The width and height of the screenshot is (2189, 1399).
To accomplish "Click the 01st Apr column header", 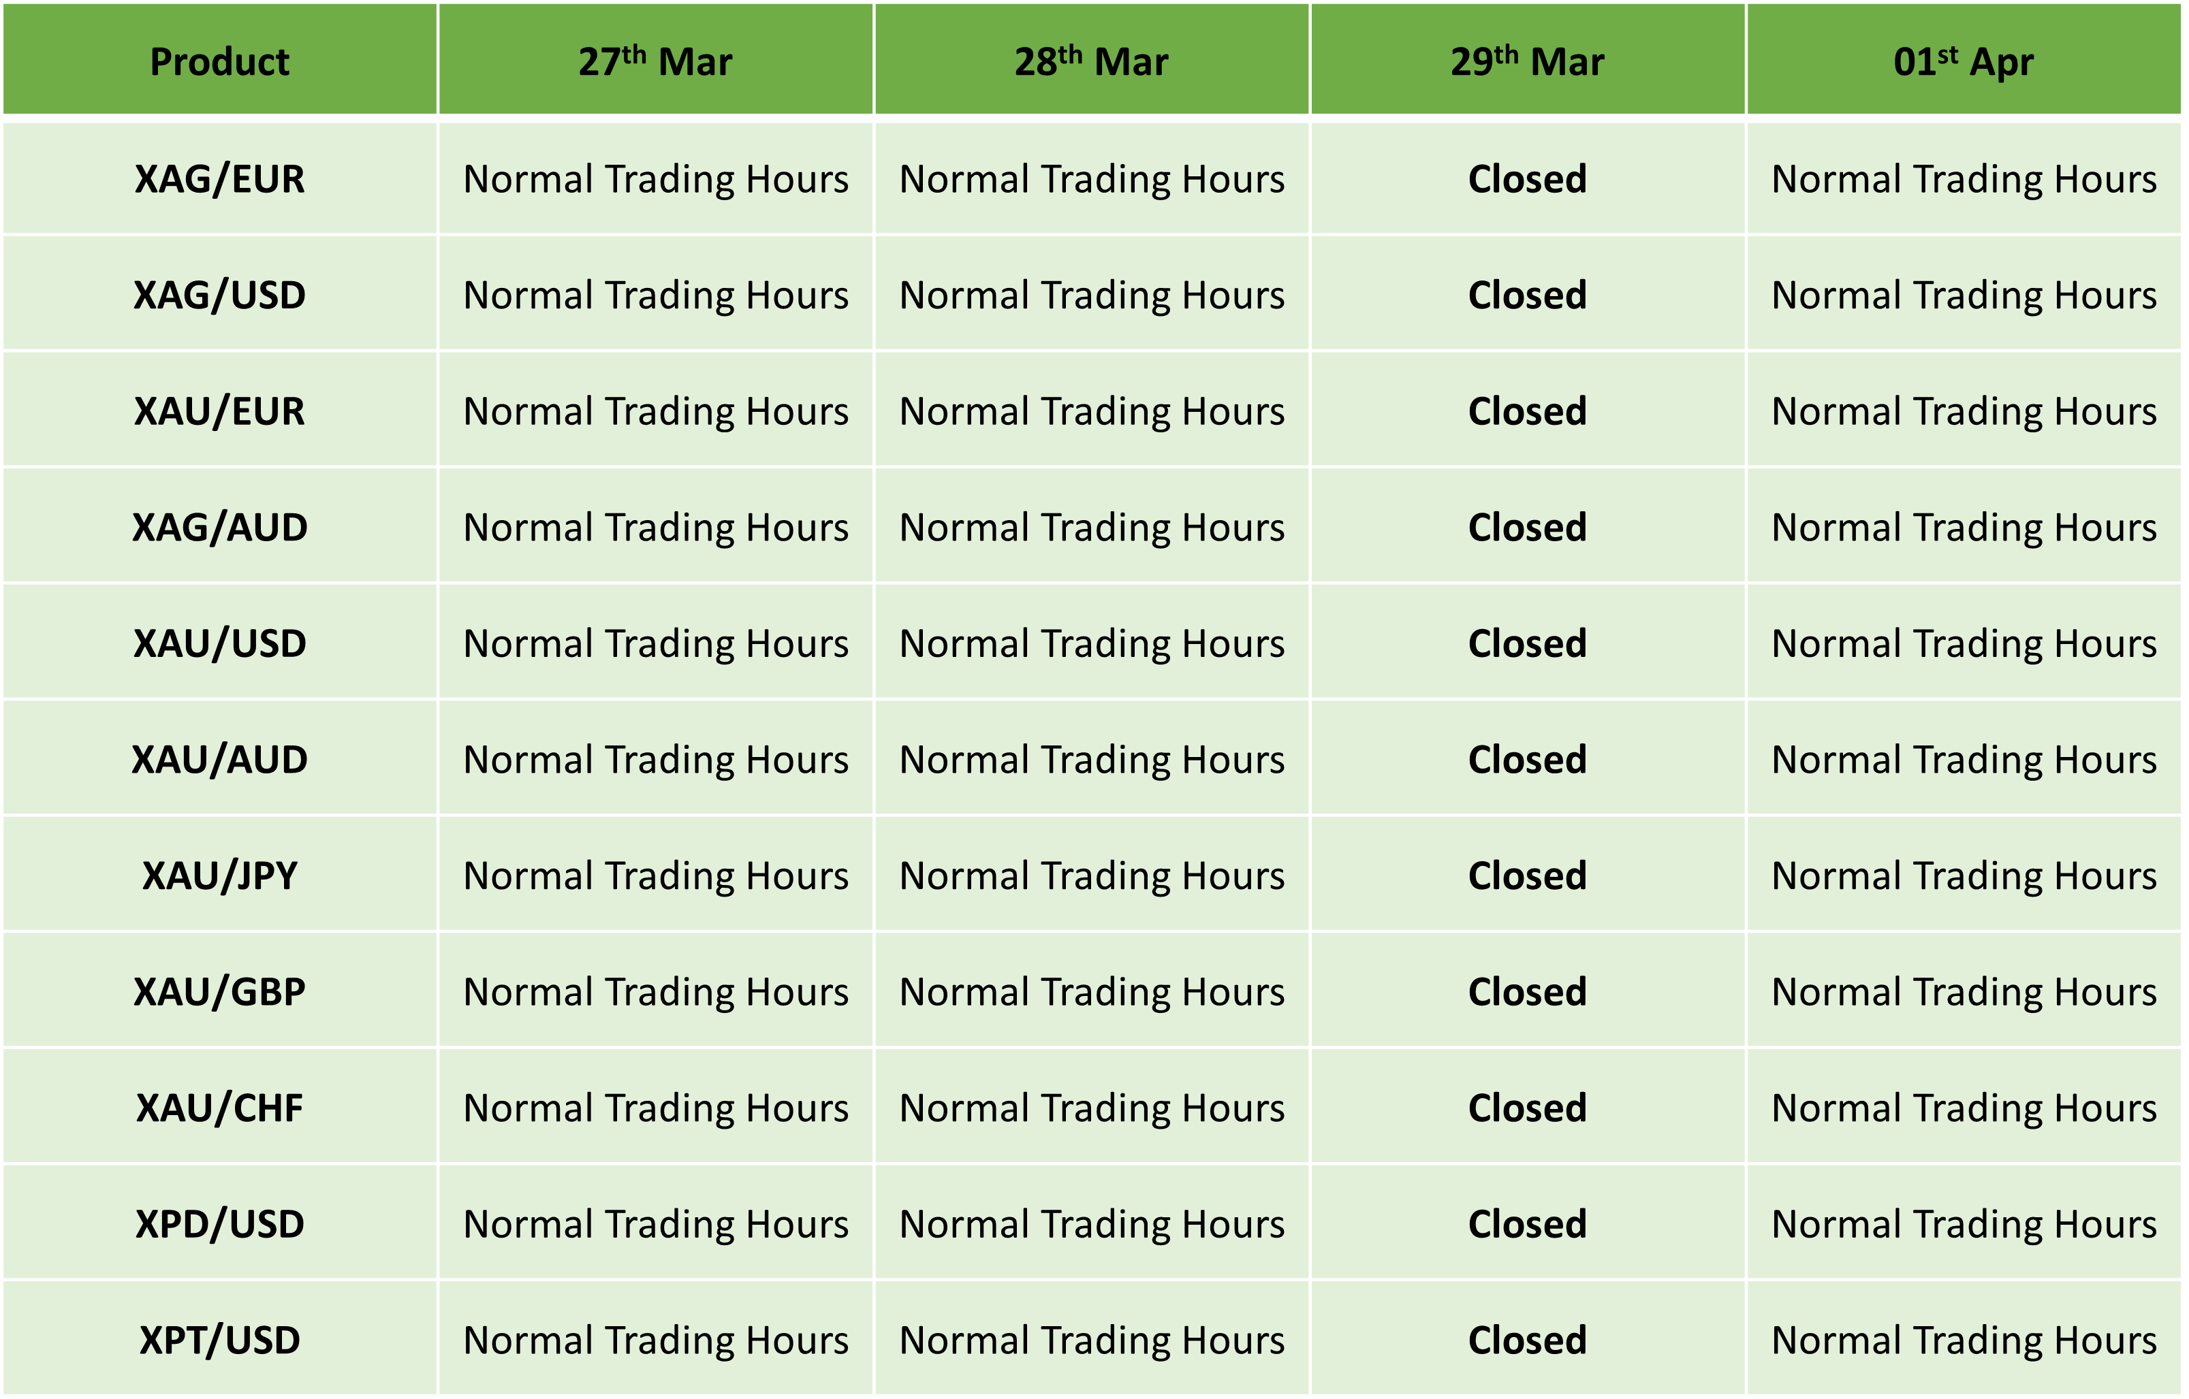I will pyautogui.click(x=1964, y=60).
